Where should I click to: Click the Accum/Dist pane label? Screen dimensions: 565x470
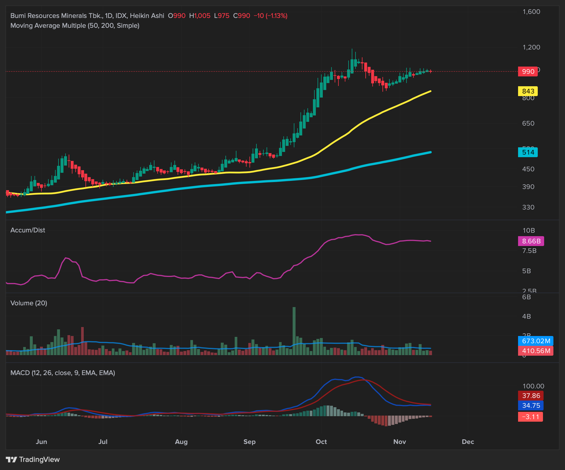(x=28, y=230)
